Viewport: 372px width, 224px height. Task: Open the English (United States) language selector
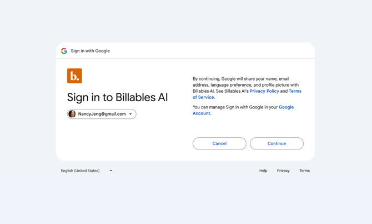[81, 171]
